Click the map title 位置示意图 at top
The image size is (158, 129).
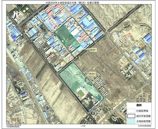click(x=93, y=3)
